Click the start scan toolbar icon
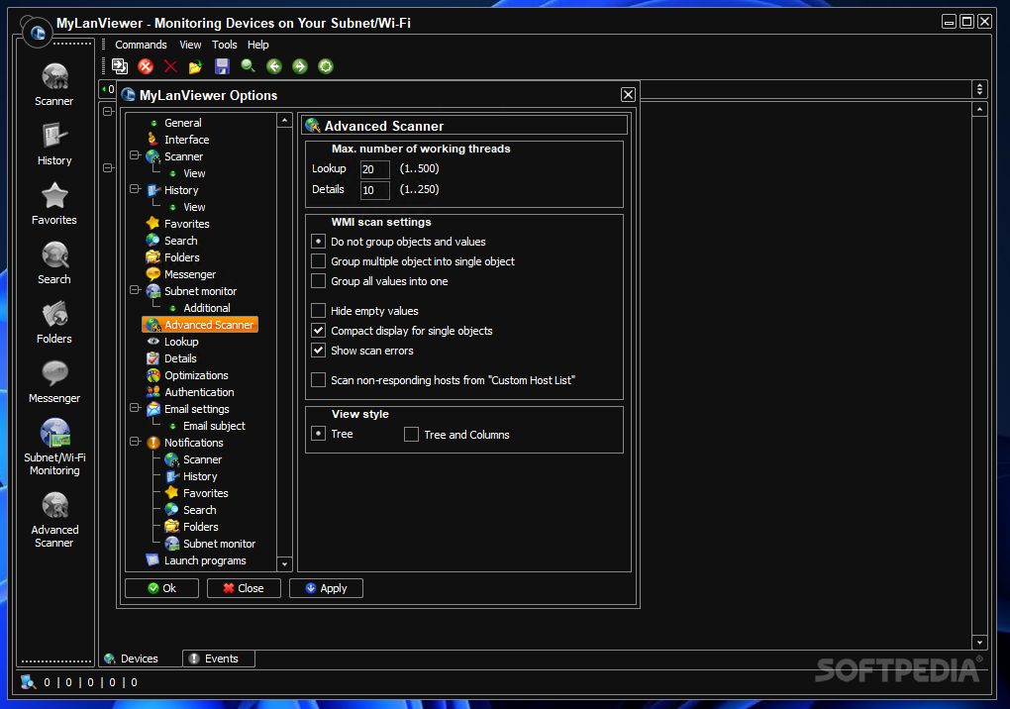Screen dimensions: 1010x709 point(120,66)
